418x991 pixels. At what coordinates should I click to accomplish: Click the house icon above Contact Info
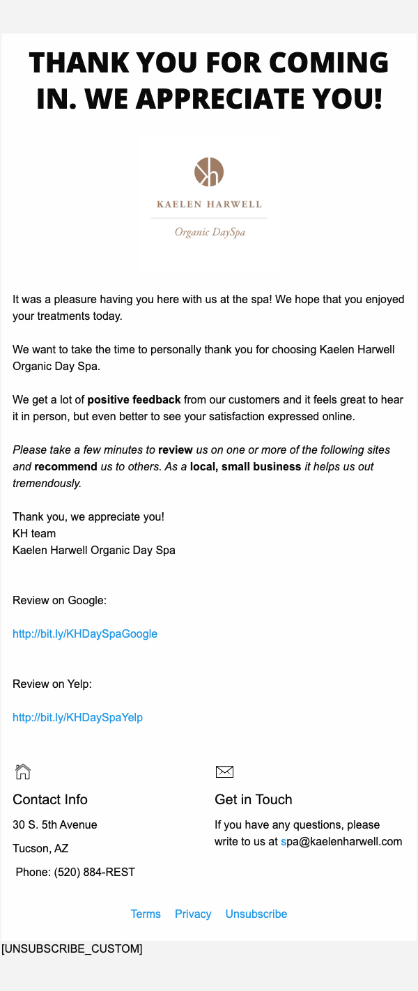click(x=23, y=771)
